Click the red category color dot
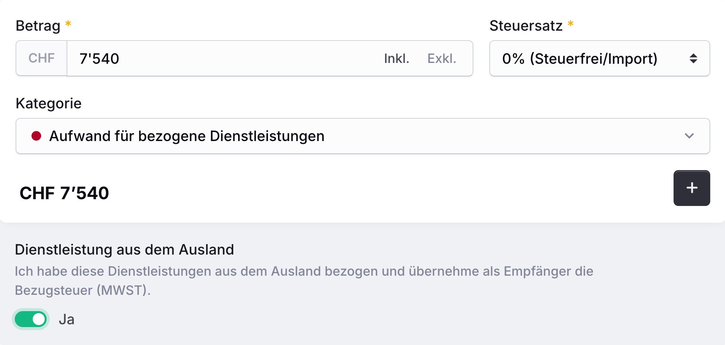This screenshot has height=345, width=725. click(x=36, y=136)
